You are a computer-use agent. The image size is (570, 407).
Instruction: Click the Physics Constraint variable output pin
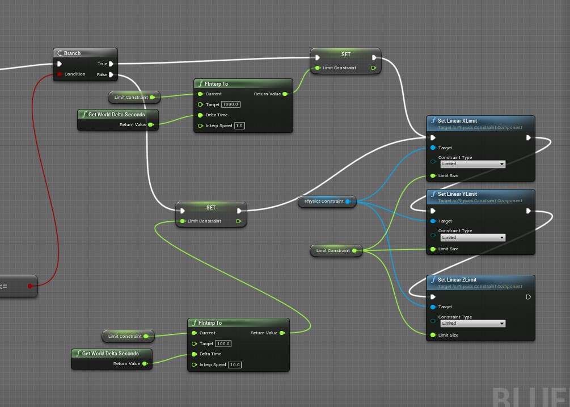click(348, 201)
